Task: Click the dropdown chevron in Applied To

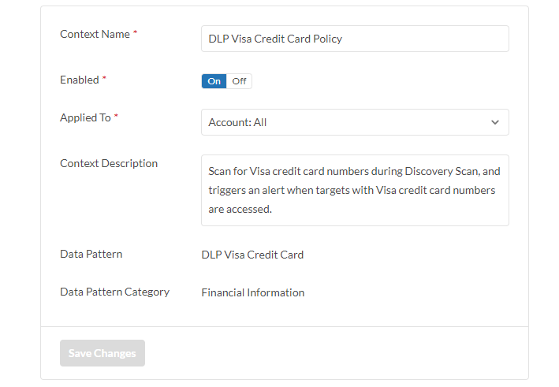Action: click(495, 122)
